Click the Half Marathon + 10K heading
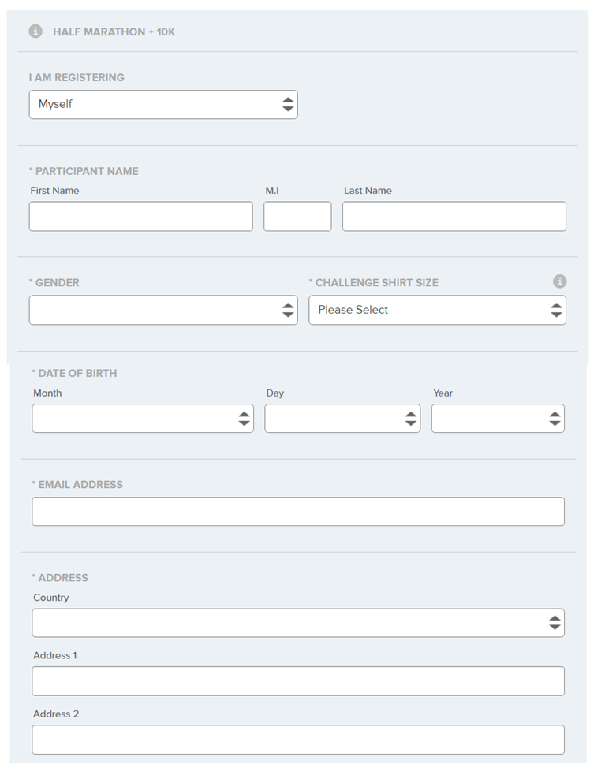Viewport: 590px width, 764px height. [x=114, y=32]
